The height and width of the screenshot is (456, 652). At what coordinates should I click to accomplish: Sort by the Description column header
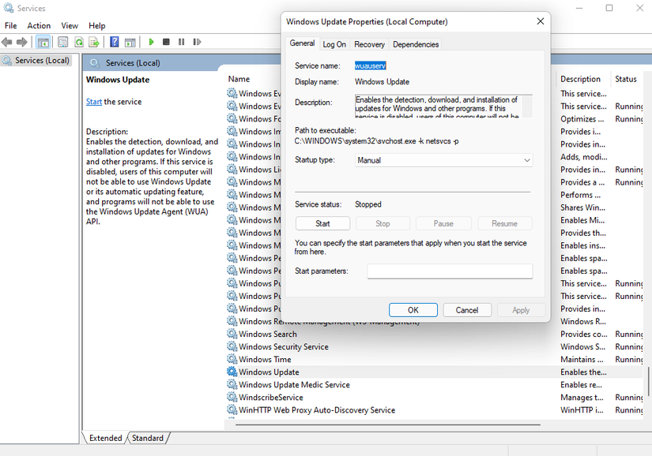point(581,79)
